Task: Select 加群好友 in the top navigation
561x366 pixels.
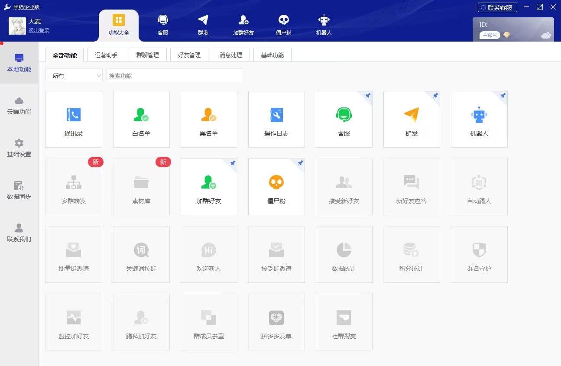Action: click(x=243, y=24)
